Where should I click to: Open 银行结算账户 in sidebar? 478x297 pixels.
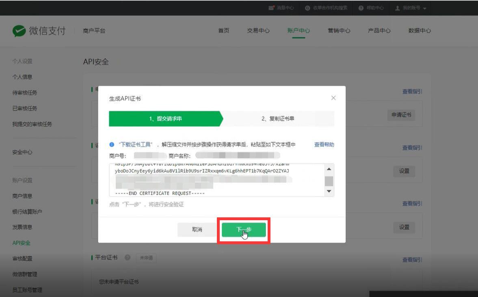[27, 212]
